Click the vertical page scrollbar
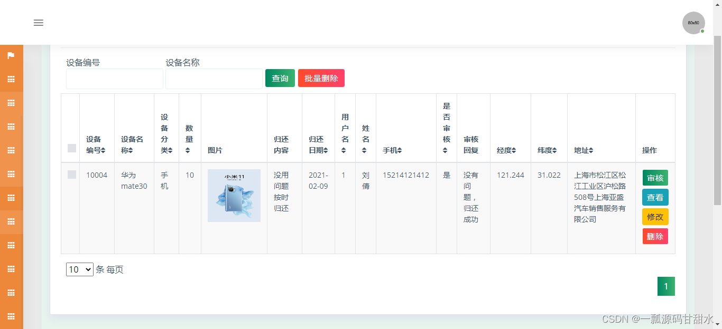Image resolution: width=722 pixels, height=329 pixels. point(717,121)
